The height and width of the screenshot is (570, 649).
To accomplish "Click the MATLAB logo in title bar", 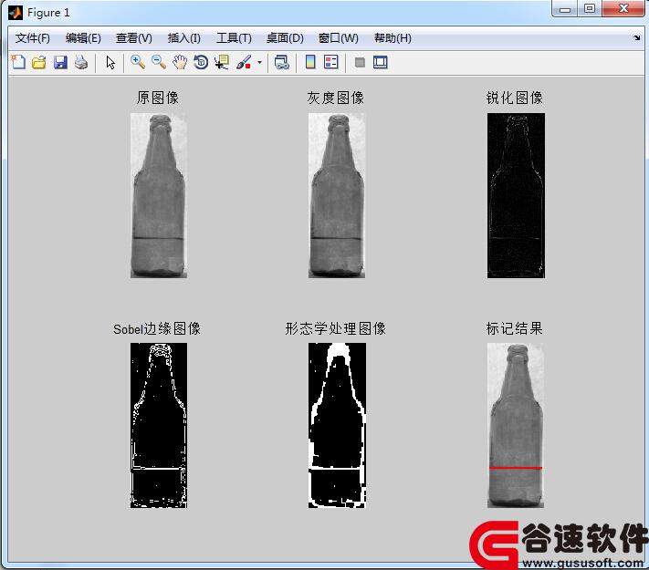I will (16, 13).
